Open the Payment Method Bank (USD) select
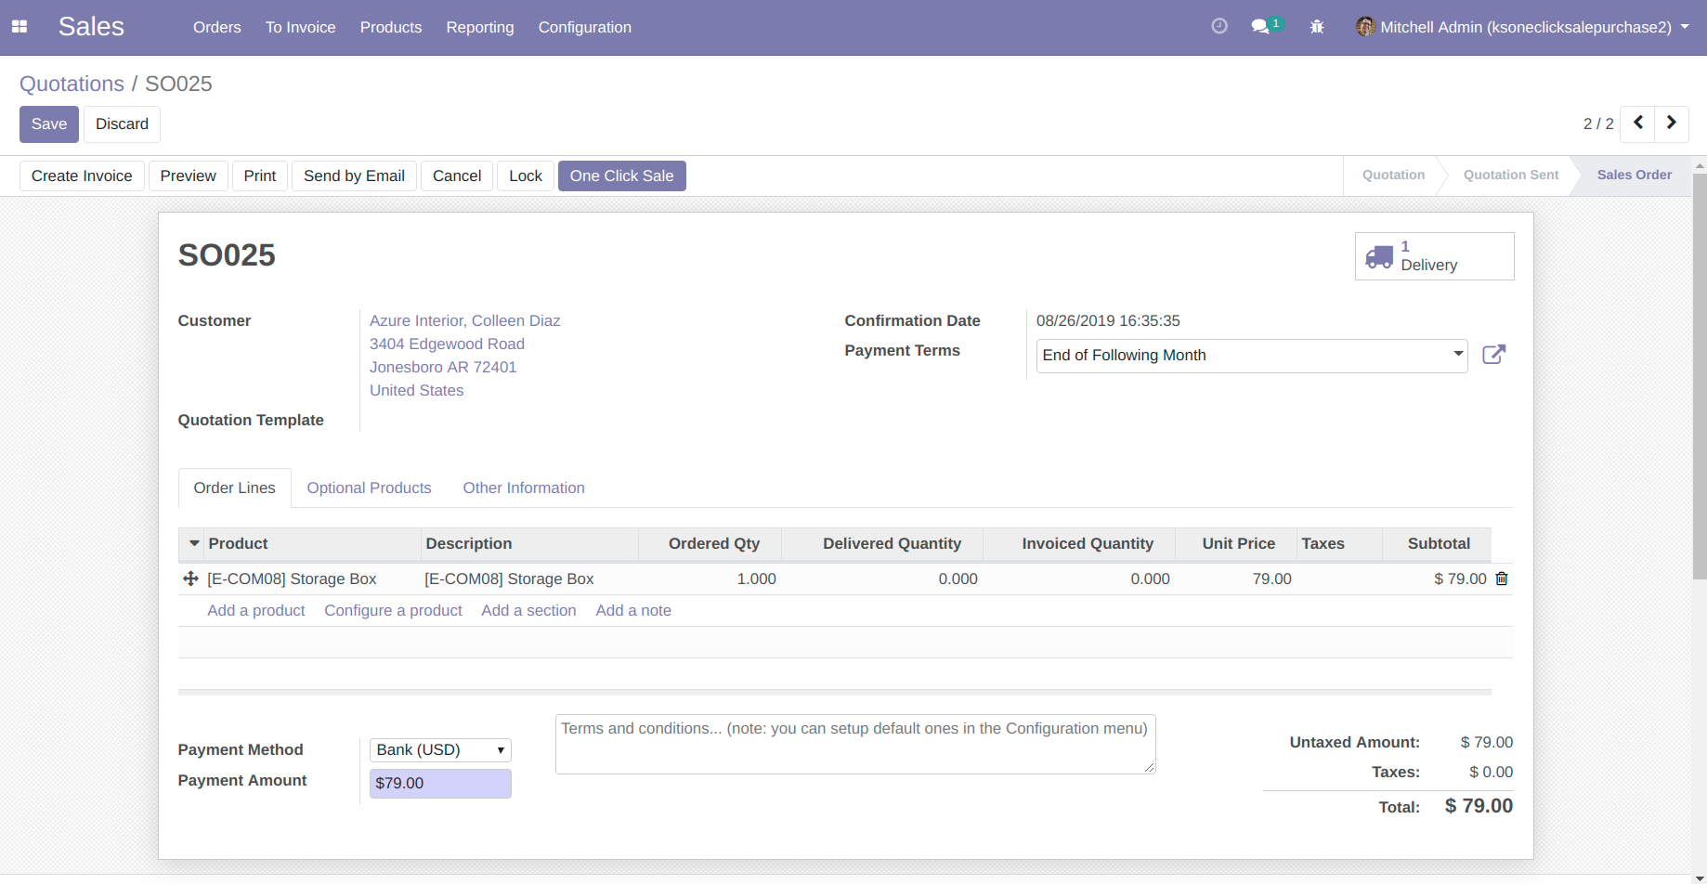 click(440, 749)
